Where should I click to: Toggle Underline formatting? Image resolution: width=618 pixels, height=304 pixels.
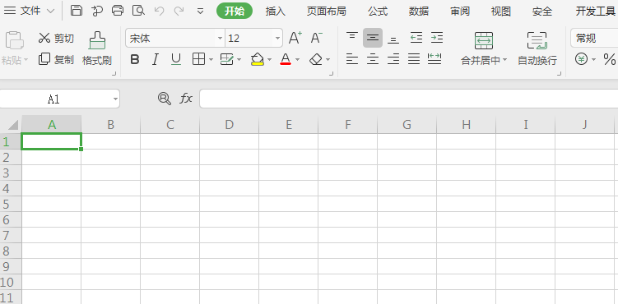coord(176,60)
